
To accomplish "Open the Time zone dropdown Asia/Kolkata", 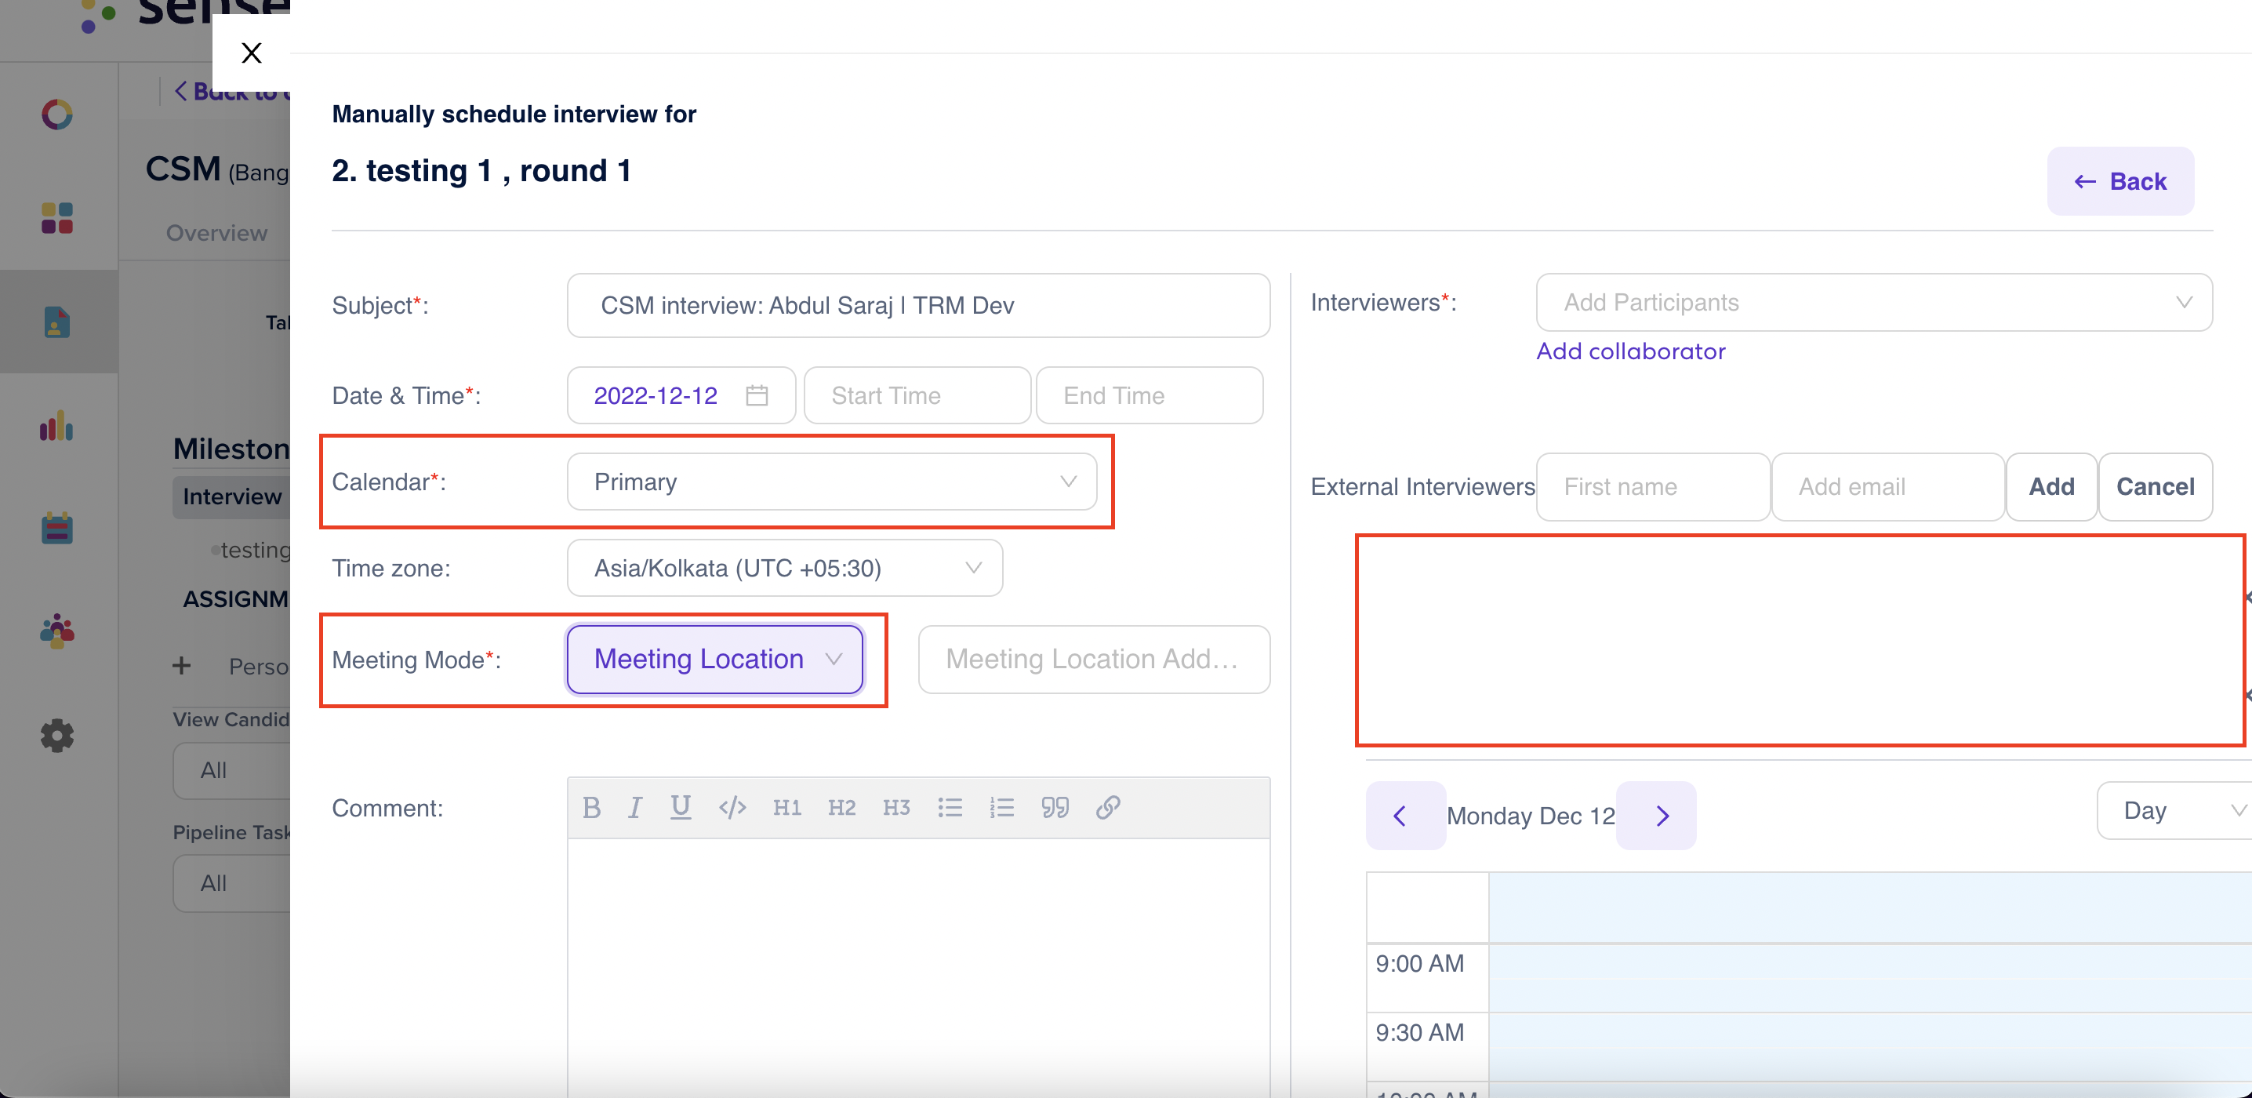I will tap(784, 569).
